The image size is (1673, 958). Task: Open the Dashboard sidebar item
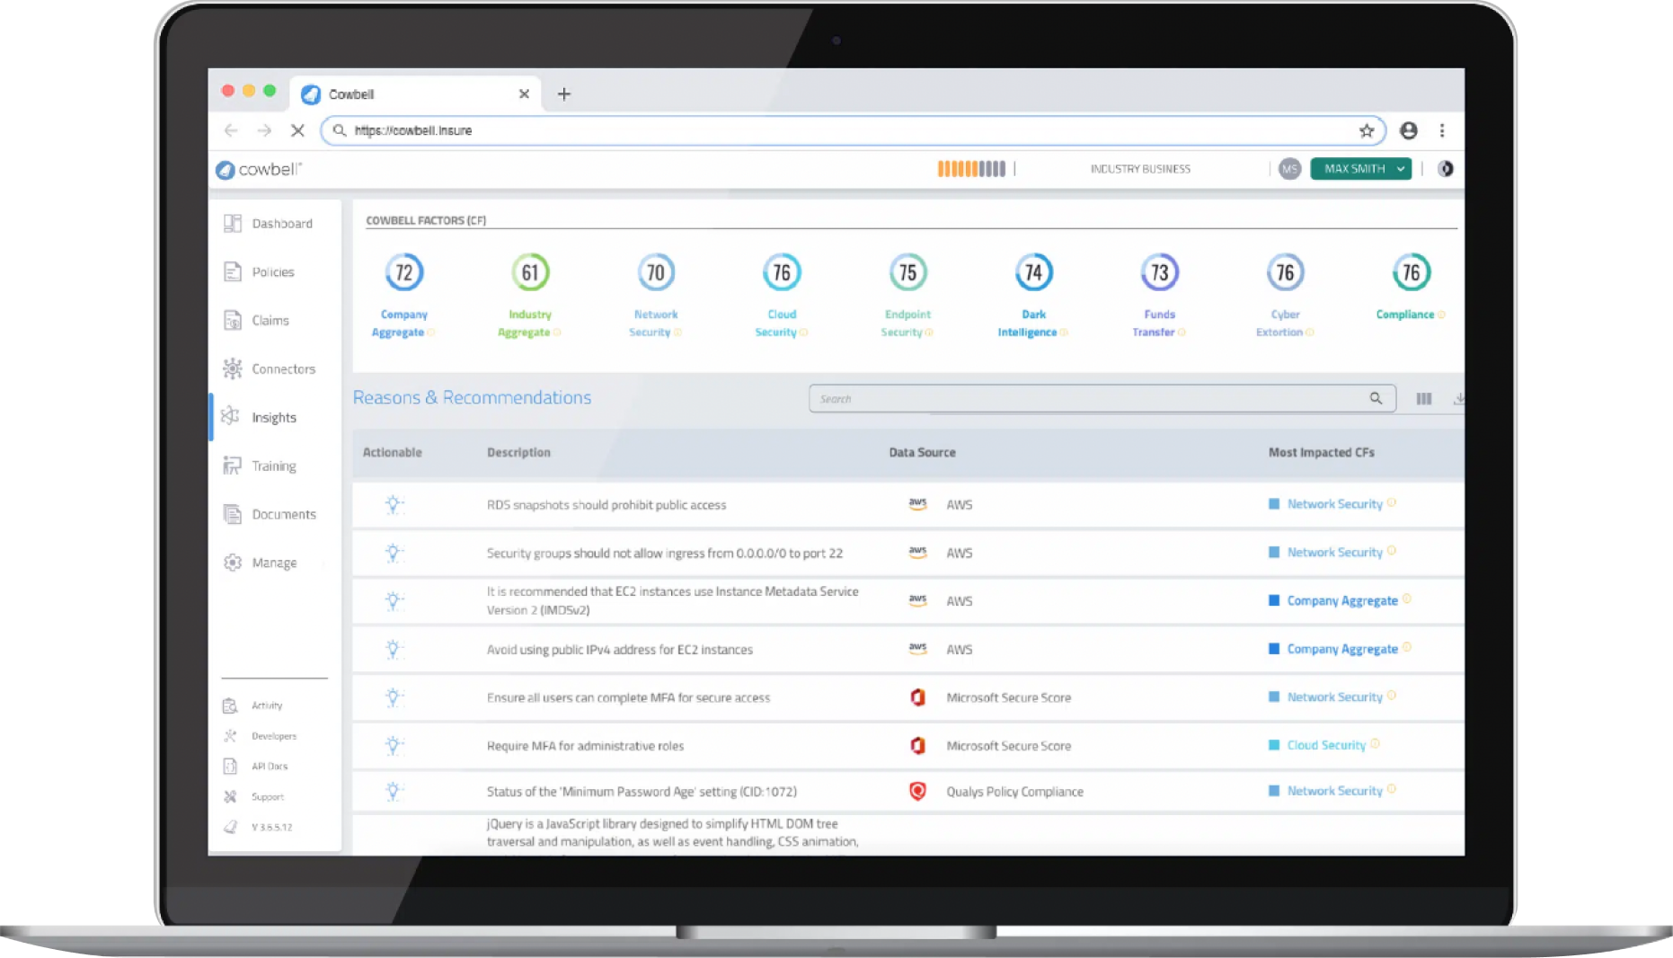268,223
